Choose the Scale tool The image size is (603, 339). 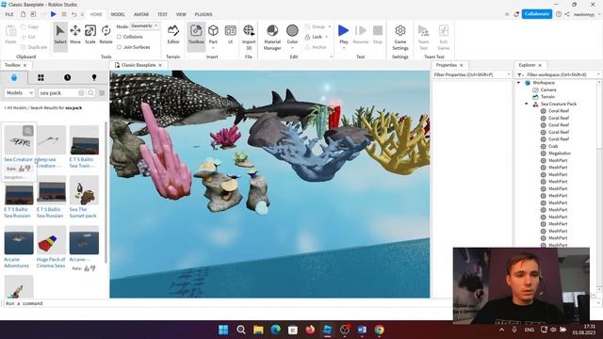click(x=90, y=35)
